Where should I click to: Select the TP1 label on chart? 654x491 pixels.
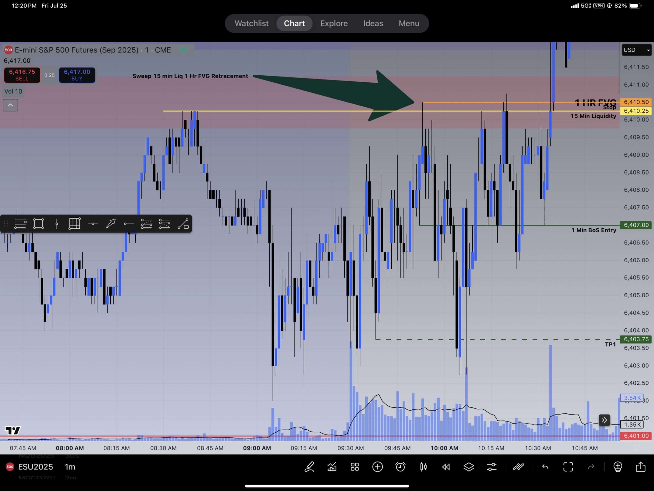click(610, 344)
